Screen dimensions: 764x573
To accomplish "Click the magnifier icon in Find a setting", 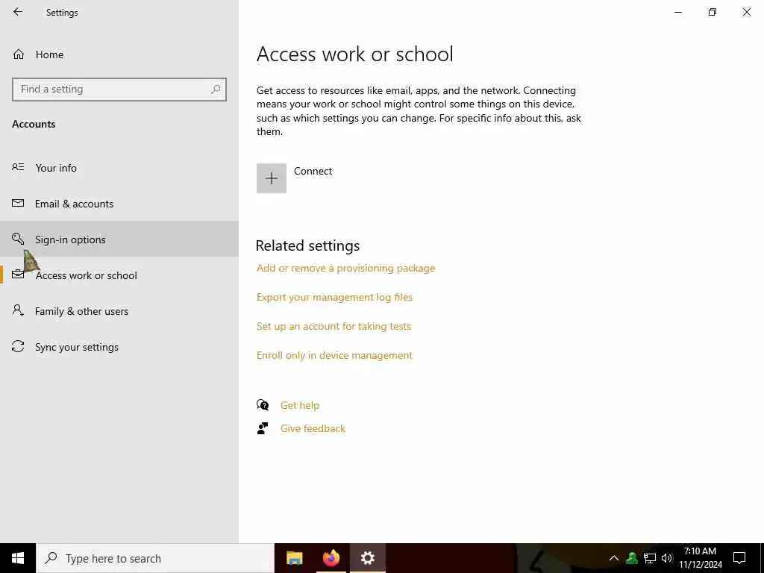I will tap(216, 90).
